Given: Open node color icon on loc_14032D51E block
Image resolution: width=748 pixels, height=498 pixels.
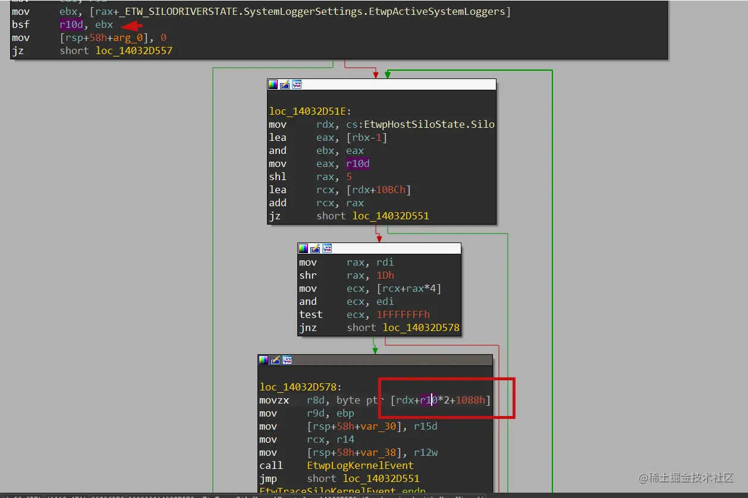Looking at the screenshot, I should click(x=273, y=84).
